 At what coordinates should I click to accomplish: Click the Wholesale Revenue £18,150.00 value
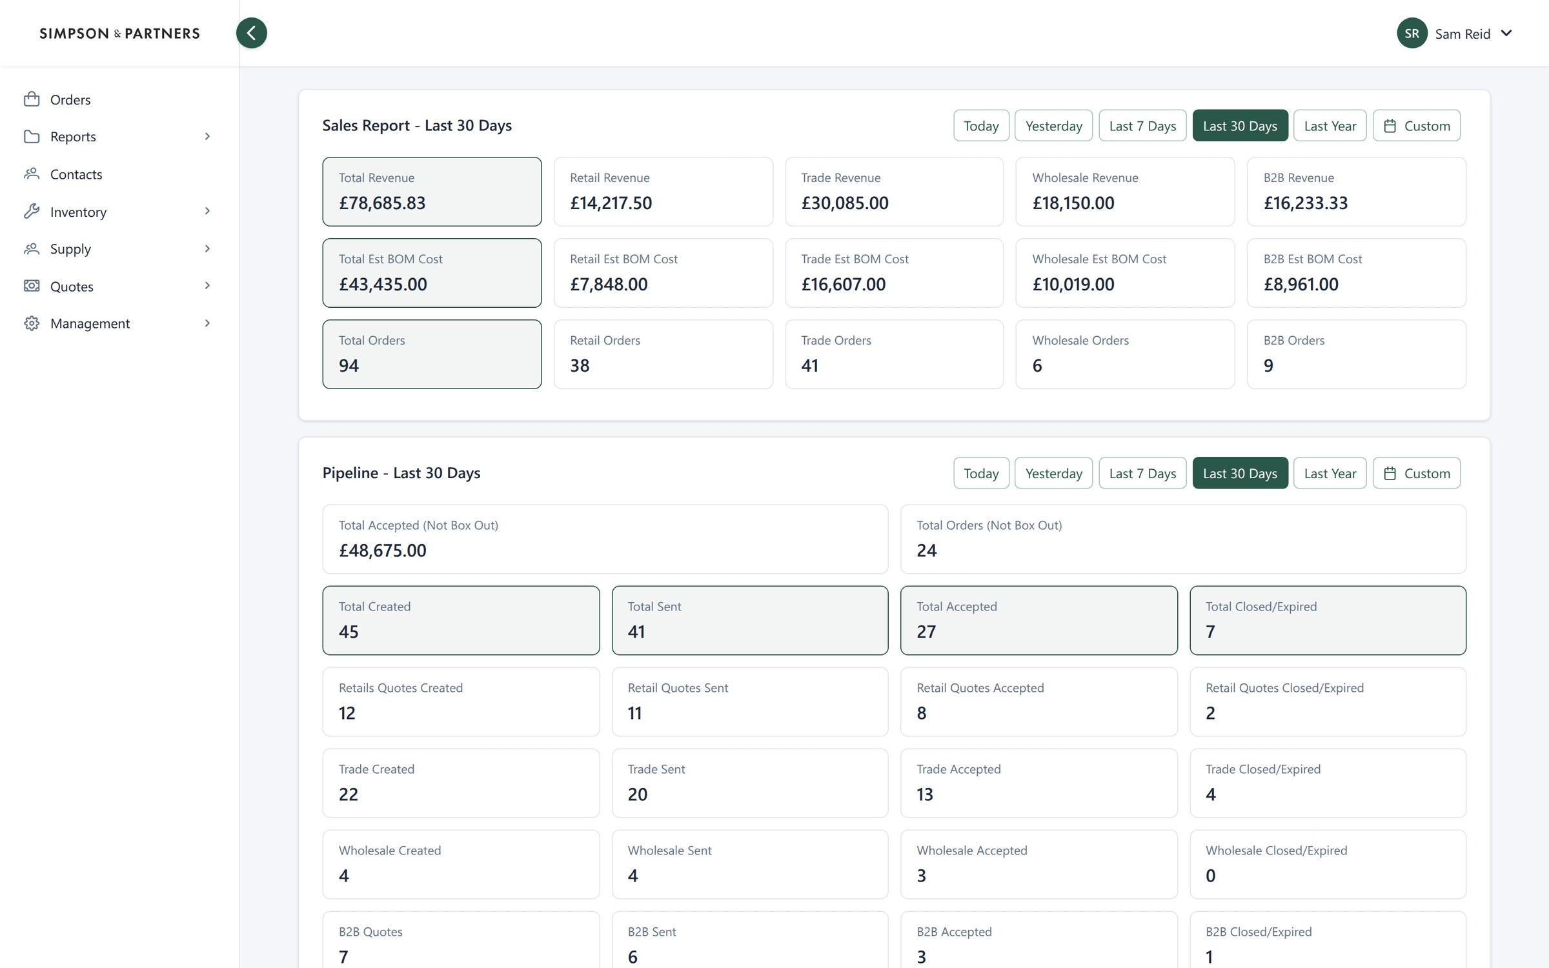(x=1073, y=203)
